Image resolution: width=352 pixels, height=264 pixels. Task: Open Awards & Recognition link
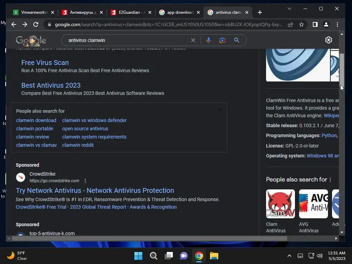153,207
